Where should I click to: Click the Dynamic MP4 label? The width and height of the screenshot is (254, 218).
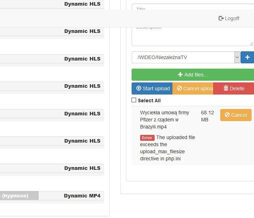tap(82, 196)
